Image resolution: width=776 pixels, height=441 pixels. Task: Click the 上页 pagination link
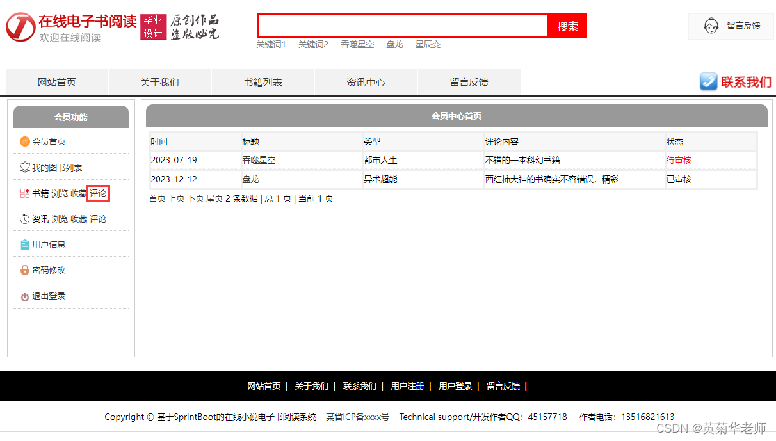tap(176, 198)
